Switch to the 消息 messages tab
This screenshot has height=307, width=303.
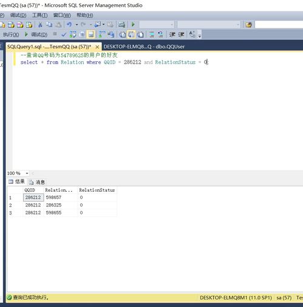(37, 182)
